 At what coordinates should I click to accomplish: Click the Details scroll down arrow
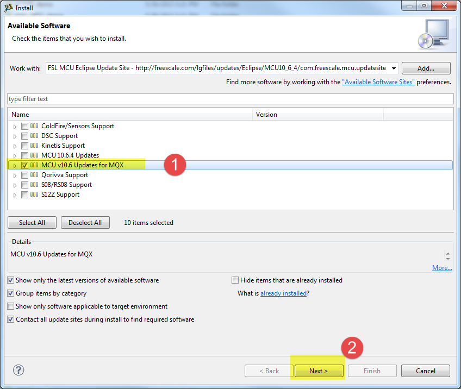448,259
